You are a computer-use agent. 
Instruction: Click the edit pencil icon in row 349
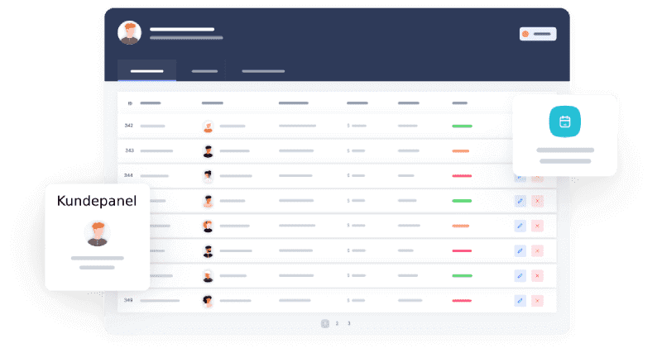point(520,301)
